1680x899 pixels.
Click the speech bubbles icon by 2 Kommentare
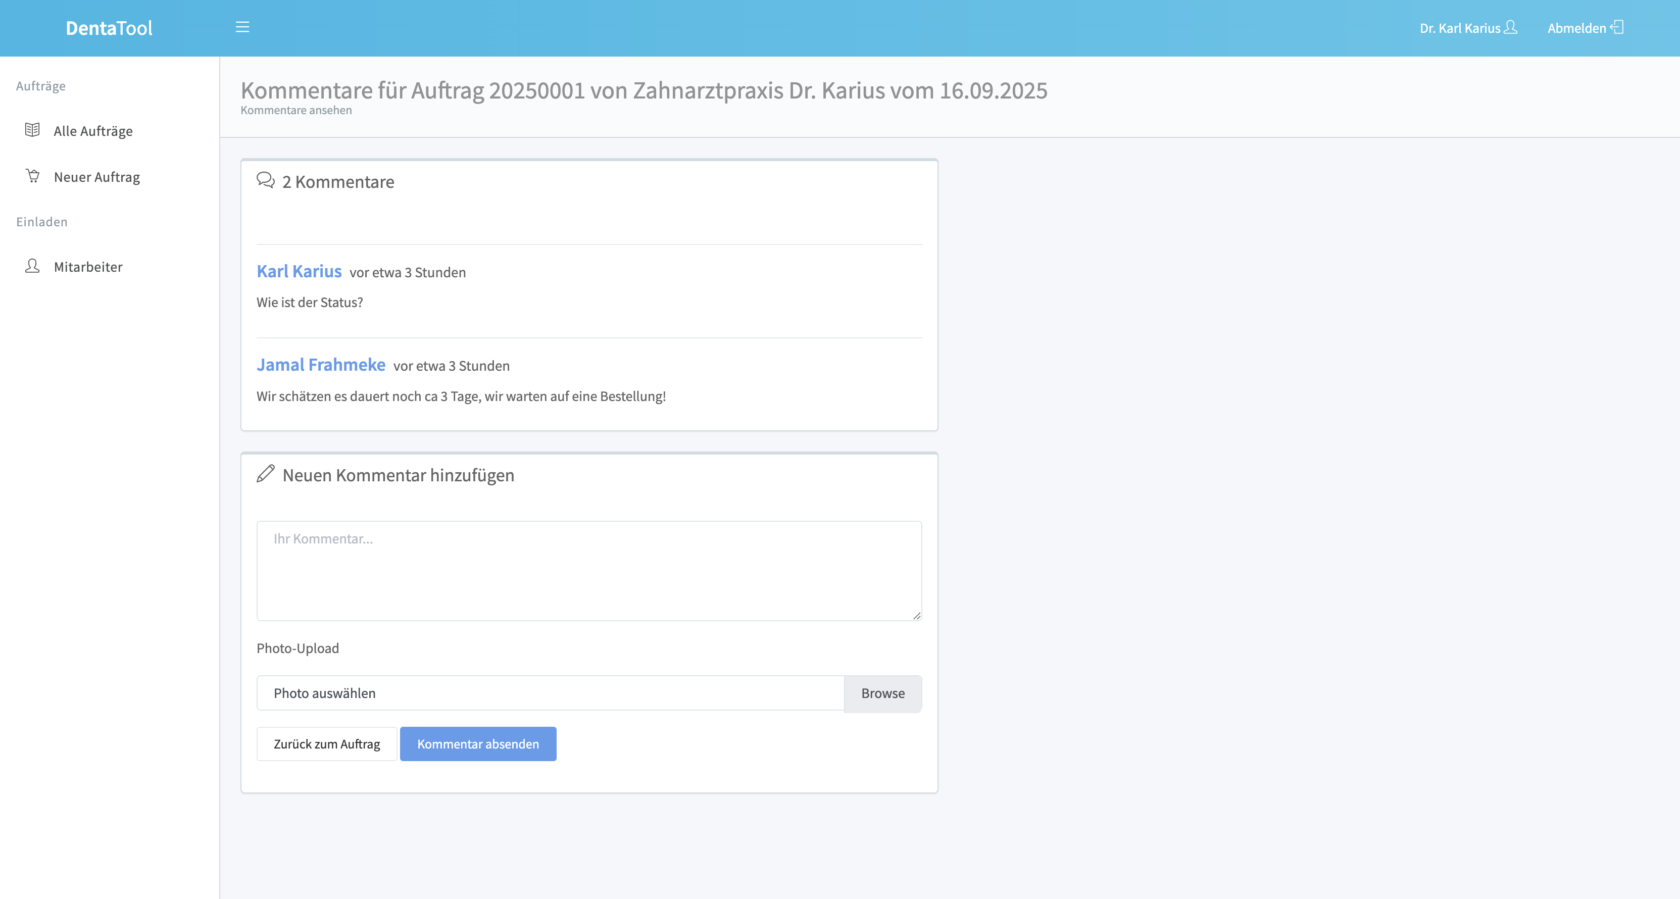pos(265,180)
